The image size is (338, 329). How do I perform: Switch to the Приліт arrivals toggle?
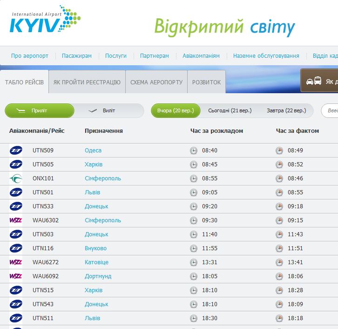point(40,111)
